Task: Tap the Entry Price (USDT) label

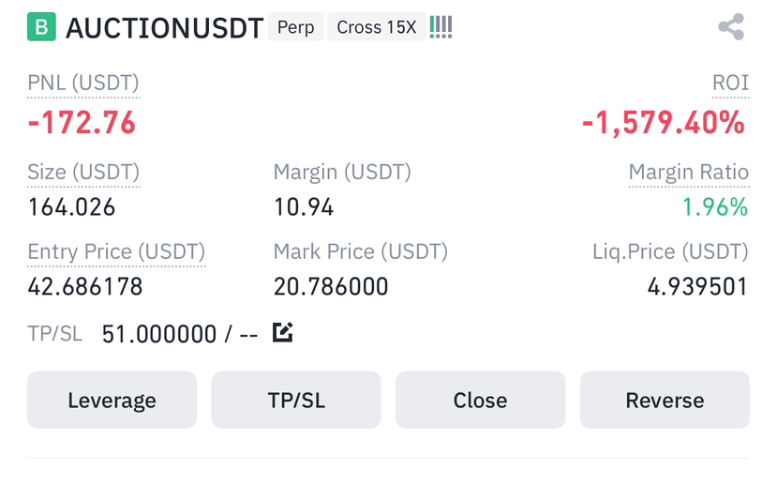Action: click(116, 251)
